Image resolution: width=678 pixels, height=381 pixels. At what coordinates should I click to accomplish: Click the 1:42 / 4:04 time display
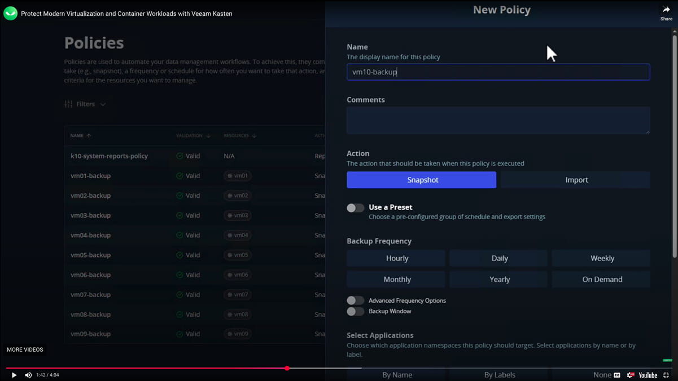pos(47,375)
